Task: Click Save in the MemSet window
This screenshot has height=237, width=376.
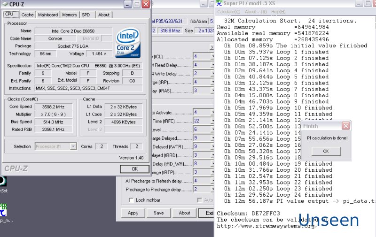Action: point(159,213)
